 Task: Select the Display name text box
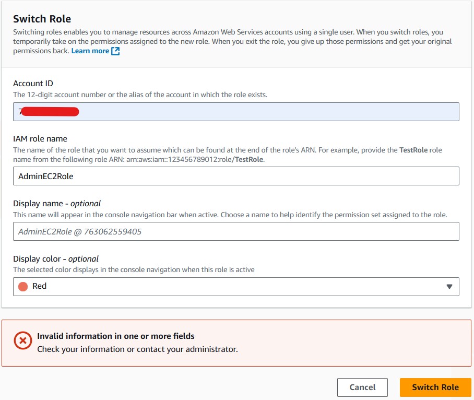pos(236,231)
